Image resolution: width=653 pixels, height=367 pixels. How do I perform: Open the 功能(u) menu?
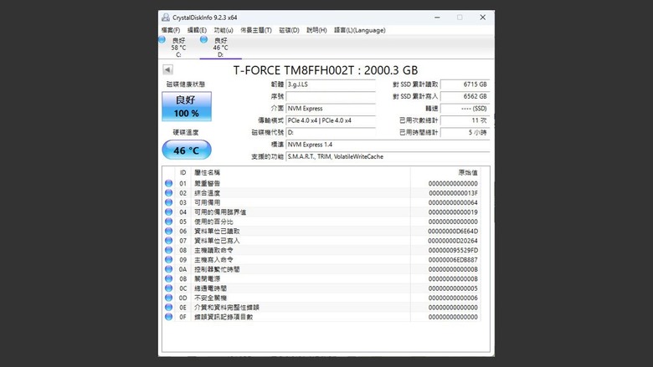tap(224, 30)
